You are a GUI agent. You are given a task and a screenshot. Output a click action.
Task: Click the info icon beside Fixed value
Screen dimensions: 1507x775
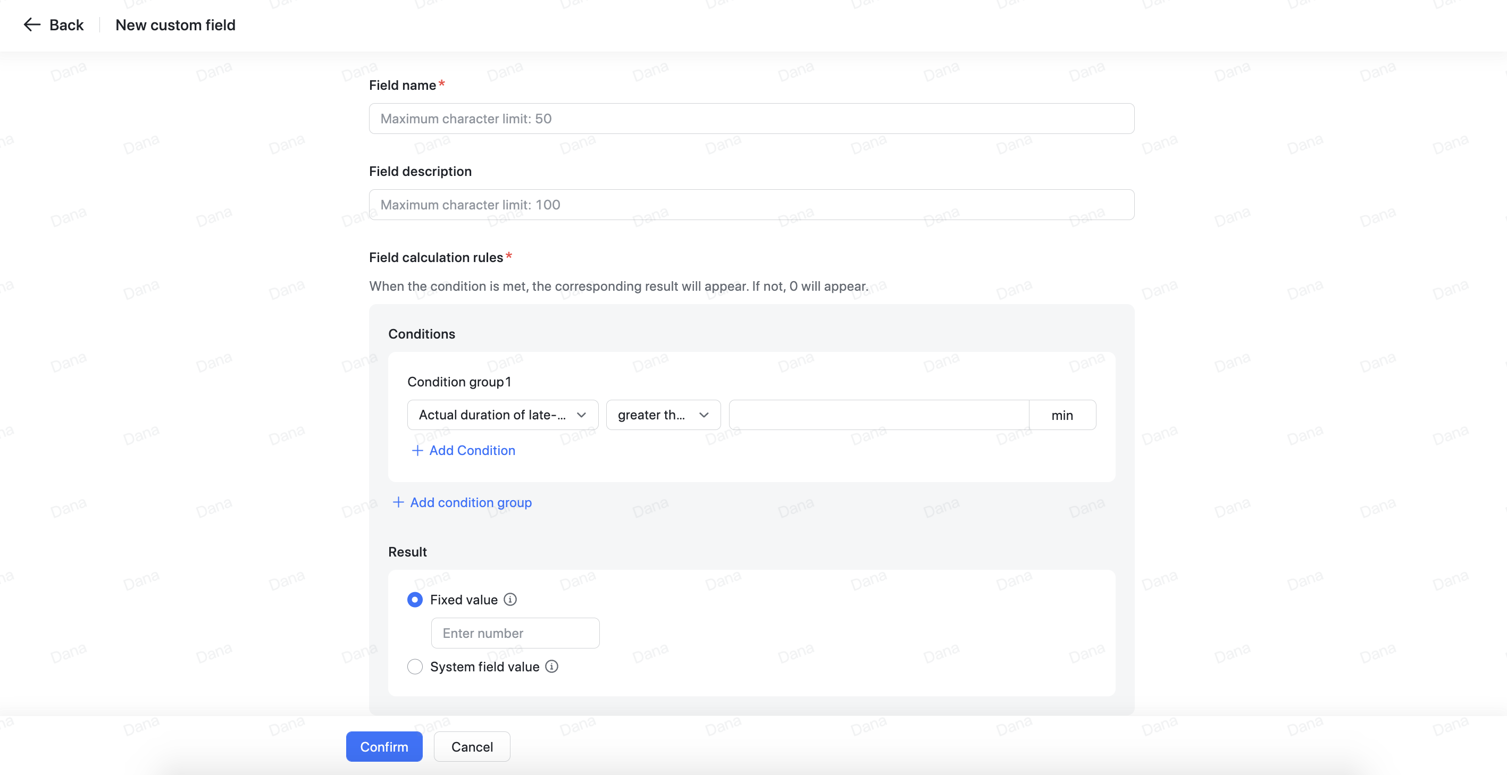tap(510, 600)
